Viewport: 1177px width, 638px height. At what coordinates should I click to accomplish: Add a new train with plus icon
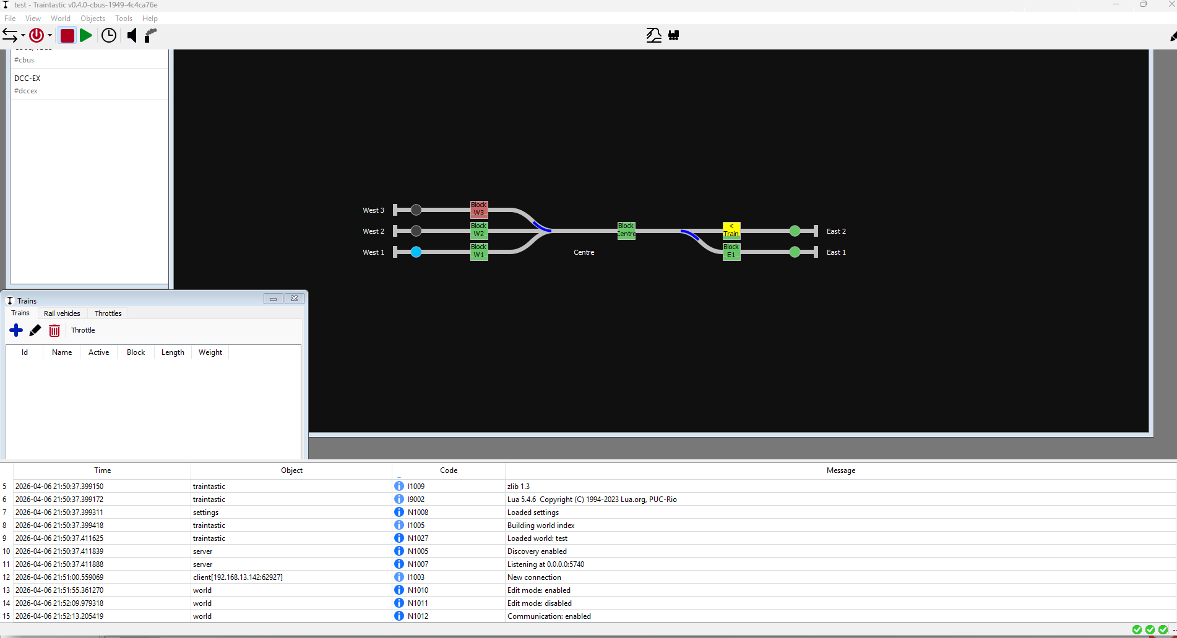click(x=16, y=331)
